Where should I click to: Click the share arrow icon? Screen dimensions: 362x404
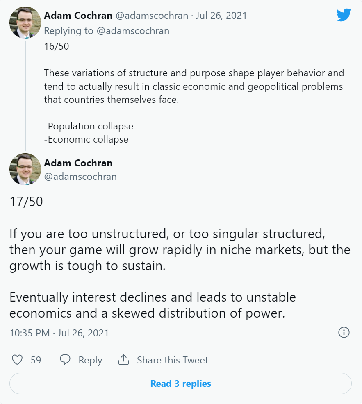point(123,360)
